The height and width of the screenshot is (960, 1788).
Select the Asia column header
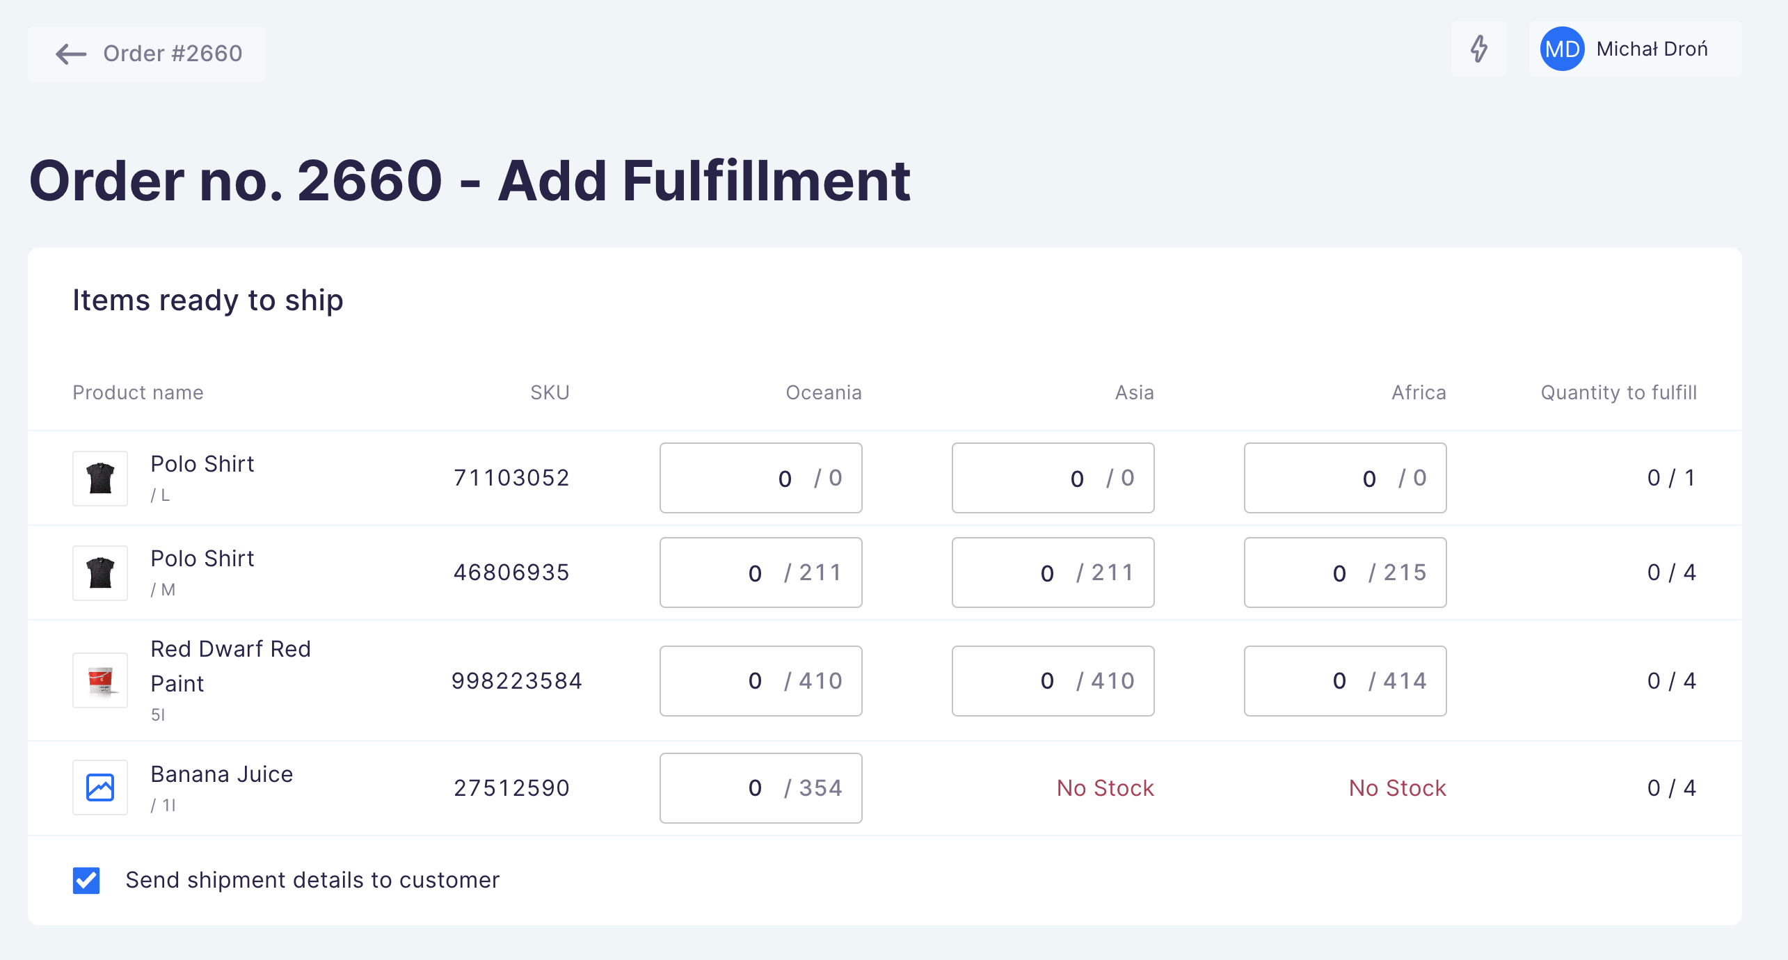[x=1133, y=392]
